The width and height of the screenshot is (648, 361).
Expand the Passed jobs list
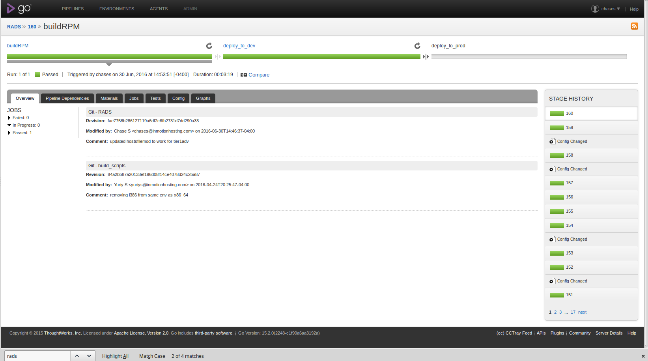(9, 133)
